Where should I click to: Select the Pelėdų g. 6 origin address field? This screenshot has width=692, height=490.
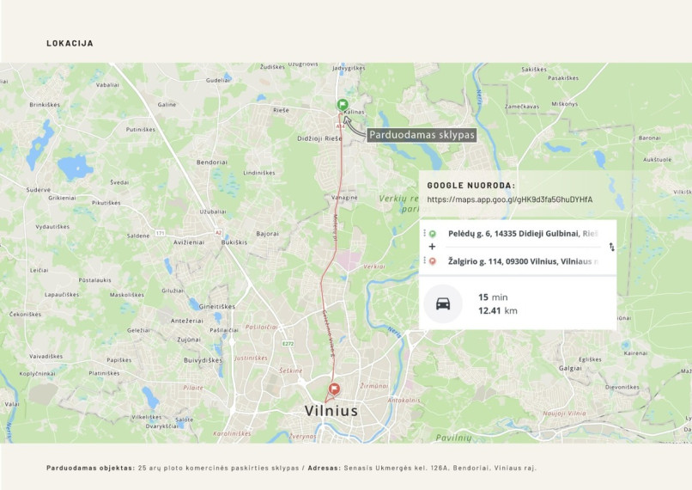tap(523, 234)
